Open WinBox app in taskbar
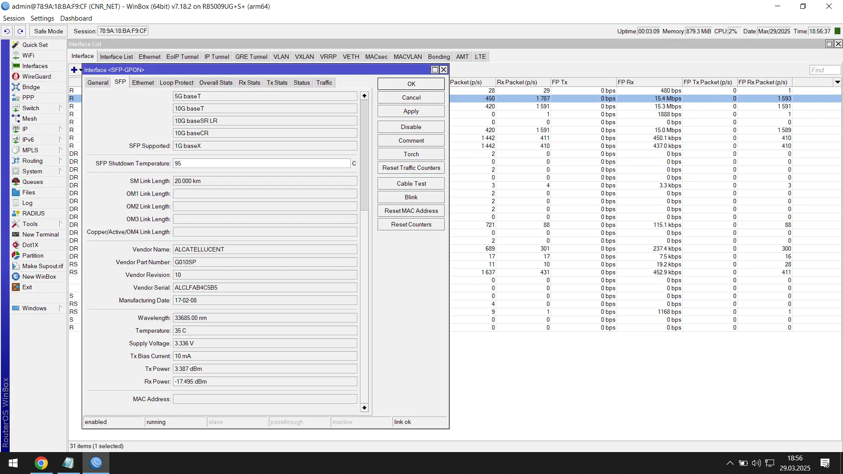Viewport: 843px width, 474px height. pyautogui.click(x=96, y=463)
